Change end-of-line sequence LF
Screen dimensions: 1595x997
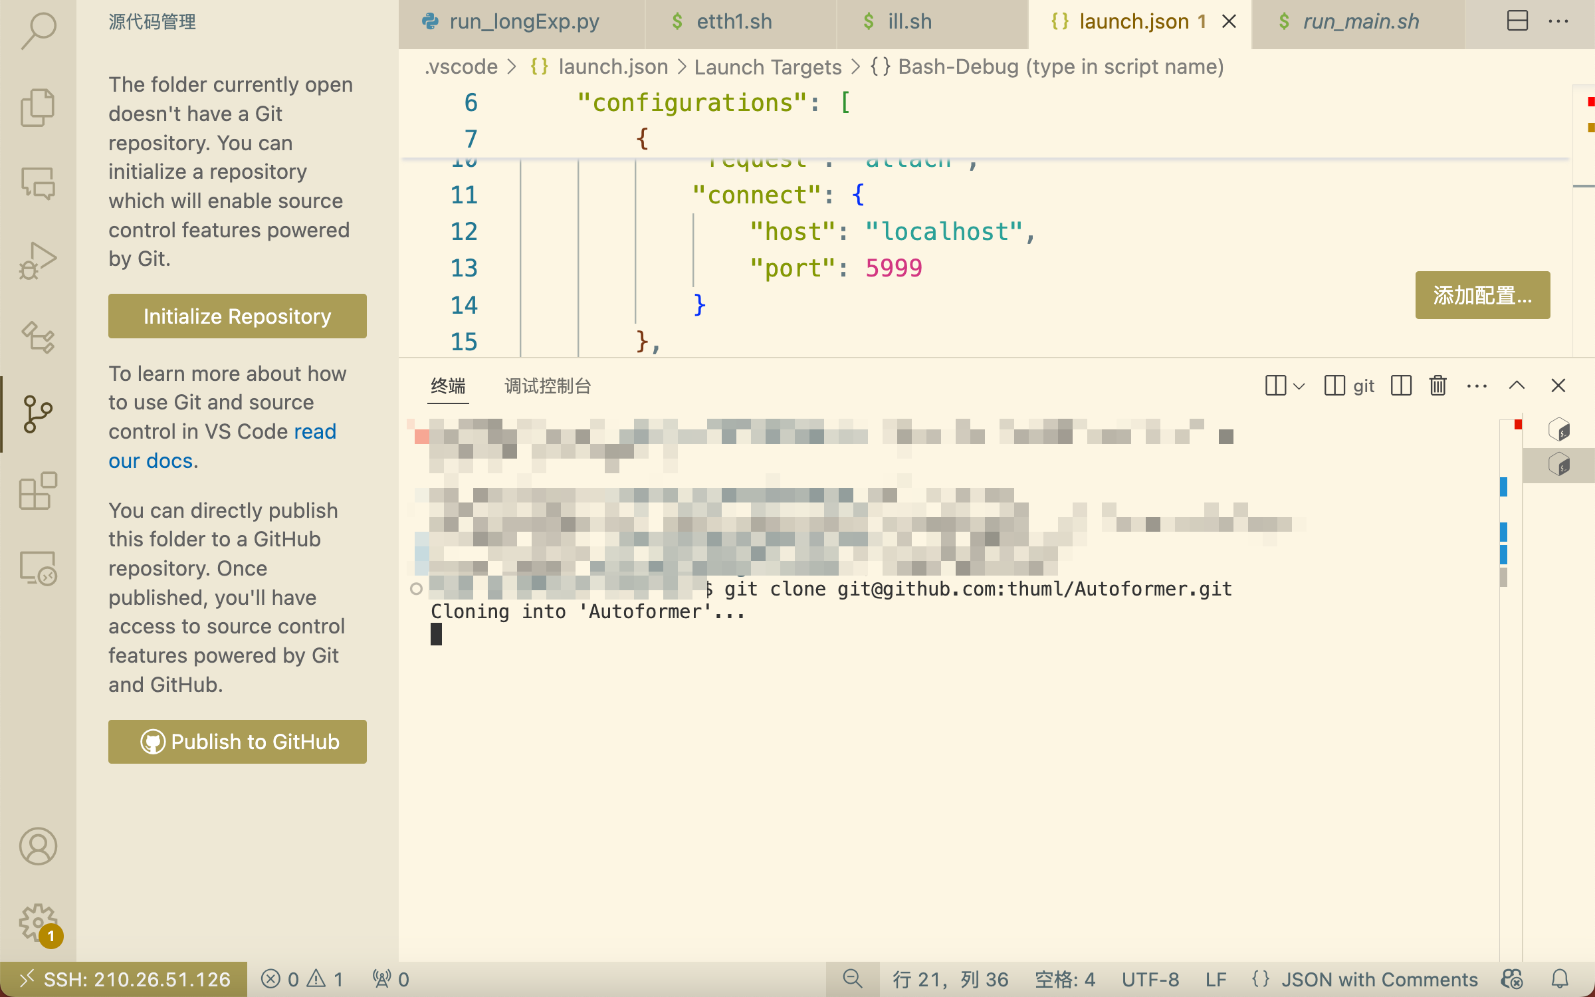1216,979
